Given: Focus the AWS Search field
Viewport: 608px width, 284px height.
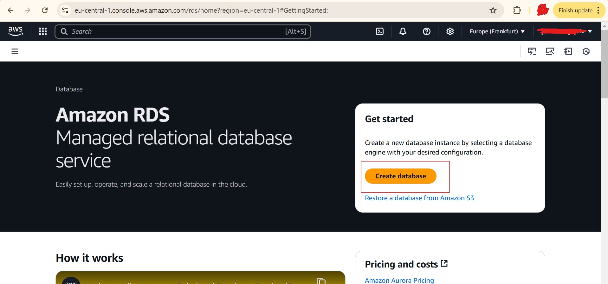Looking at the screenshot, I should point(178,31).
